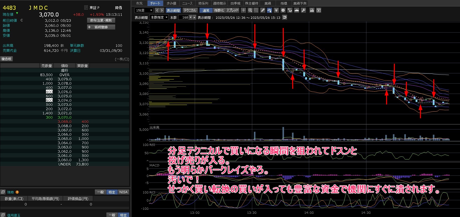The height and width of the screenshot is (217, 460).
Task: Switch to the 時系列 tab
Action: click(203, 3)
